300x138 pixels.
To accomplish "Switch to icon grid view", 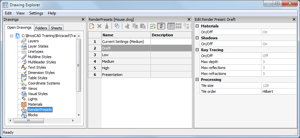I will (x=179, y=26).
